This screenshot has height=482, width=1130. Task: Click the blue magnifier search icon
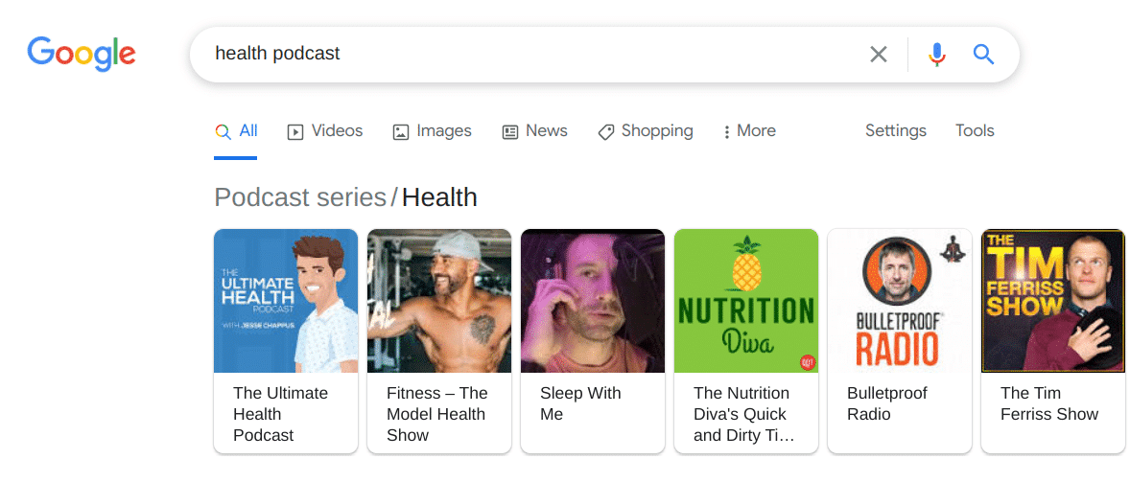point(983,55)
